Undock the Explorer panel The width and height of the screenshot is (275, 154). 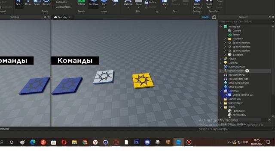[x=269, y=17]
